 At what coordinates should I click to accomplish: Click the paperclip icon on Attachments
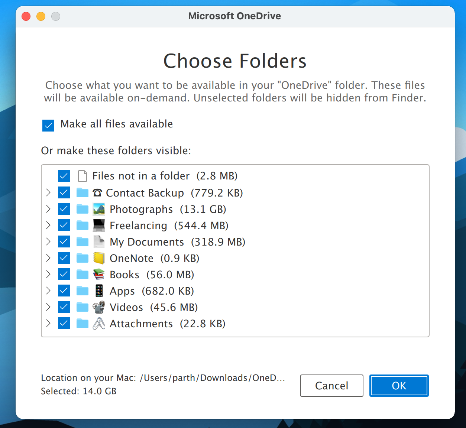click(x=99, y=324)
